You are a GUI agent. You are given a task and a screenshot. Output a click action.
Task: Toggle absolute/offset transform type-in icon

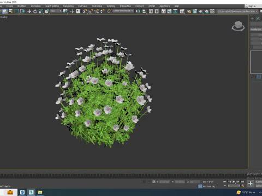[154, 181]
